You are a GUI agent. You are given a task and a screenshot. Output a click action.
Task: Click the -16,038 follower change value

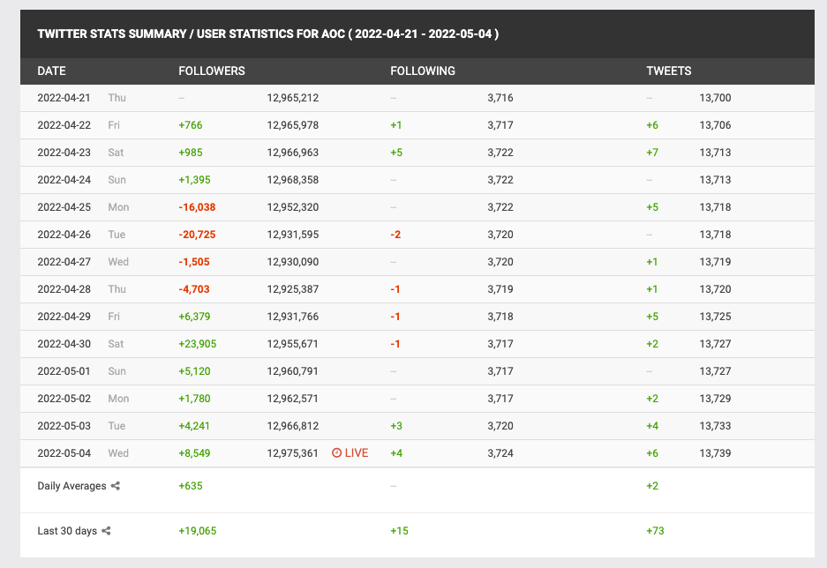tap(197, 207)
